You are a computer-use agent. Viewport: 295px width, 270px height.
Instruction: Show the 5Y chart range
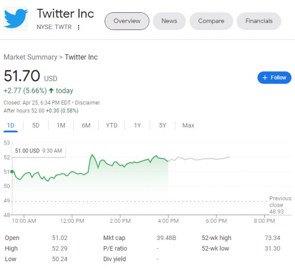click(x=163, y=125)
